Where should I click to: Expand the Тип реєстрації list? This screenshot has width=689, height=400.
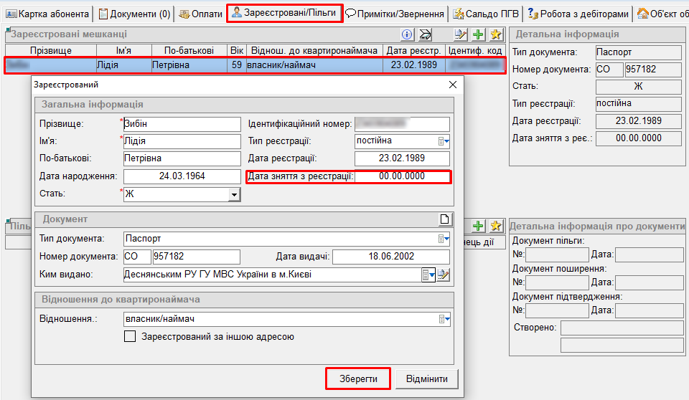(444, 141)
